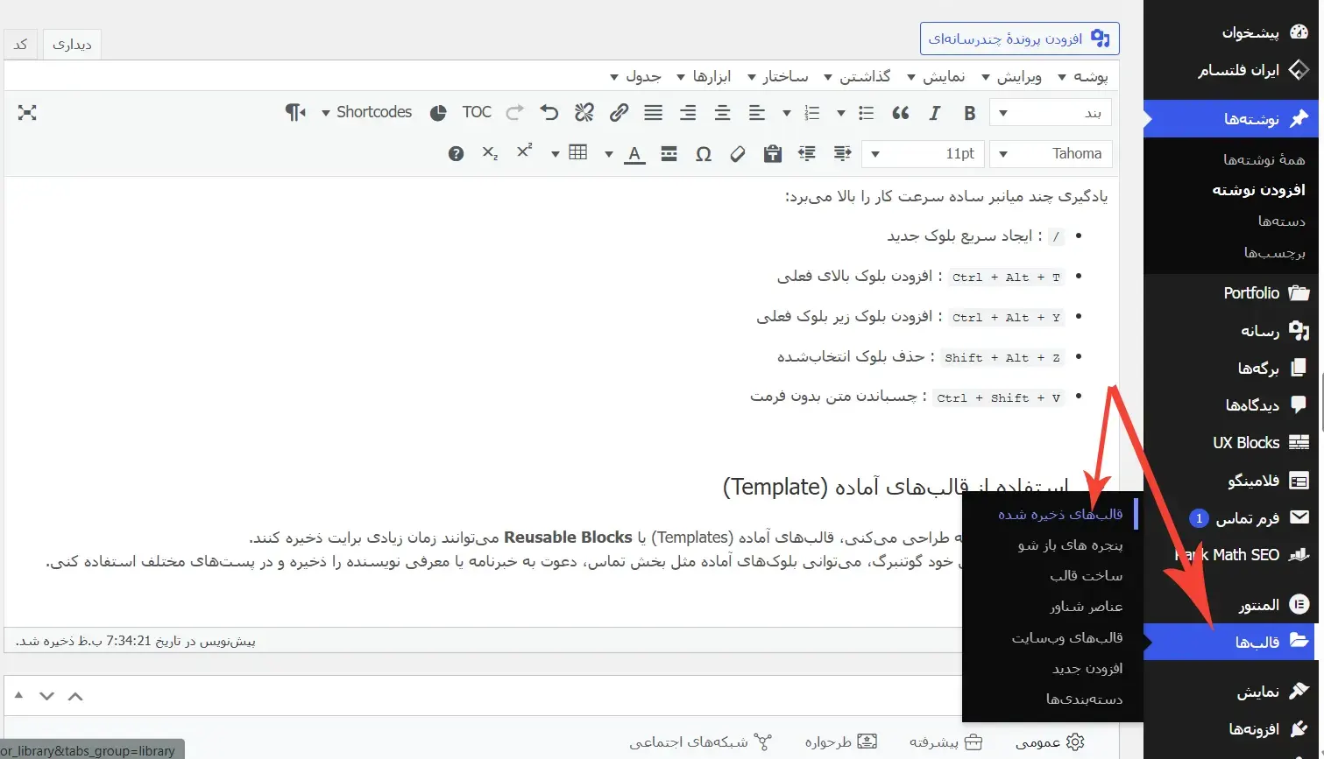Image resolution: width=1324 pixels, height=759 pixels.
Task: Toggle justify text alignment
Action: [x=653, y=113]
